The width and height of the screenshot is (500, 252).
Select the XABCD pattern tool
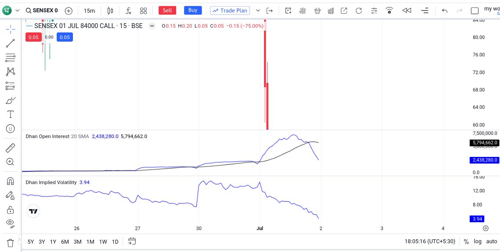tap(11, 71)
